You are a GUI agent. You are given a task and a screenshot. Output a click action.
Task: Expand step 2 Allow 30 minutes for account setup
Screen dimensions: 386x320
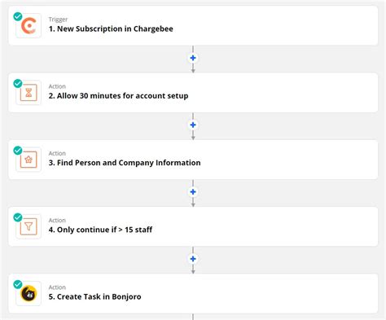(x=193, y=93)
